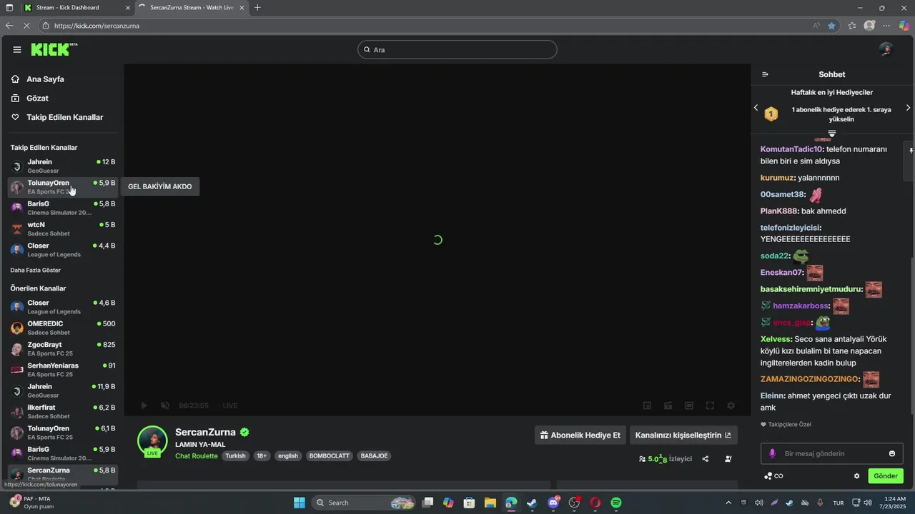Click the 18+ tag
The width and height of the screenshot is (915, 514).
click(x=262, y=455)
